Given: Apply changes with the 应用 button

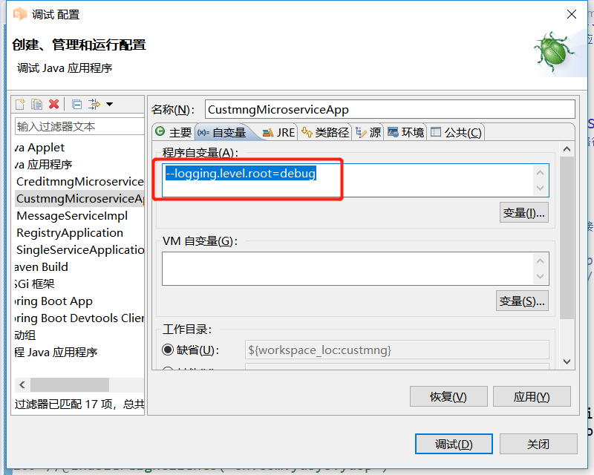Looking at the screenshot, I should click(x=532, y=396).
